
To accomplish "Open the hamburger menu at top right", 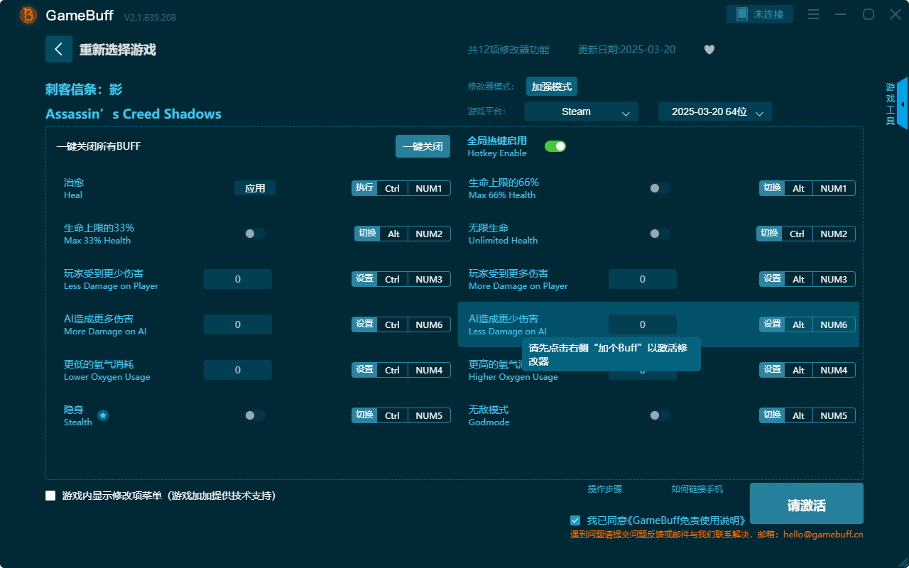I will [813, 14].
